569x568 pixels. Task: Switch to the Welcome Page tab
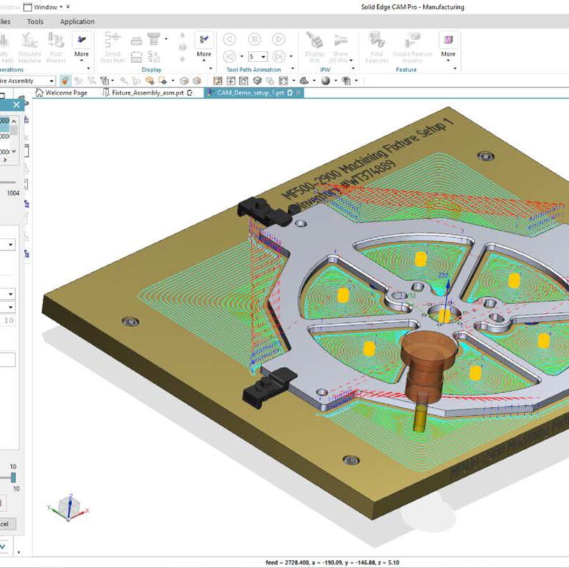tap(61, 93)
